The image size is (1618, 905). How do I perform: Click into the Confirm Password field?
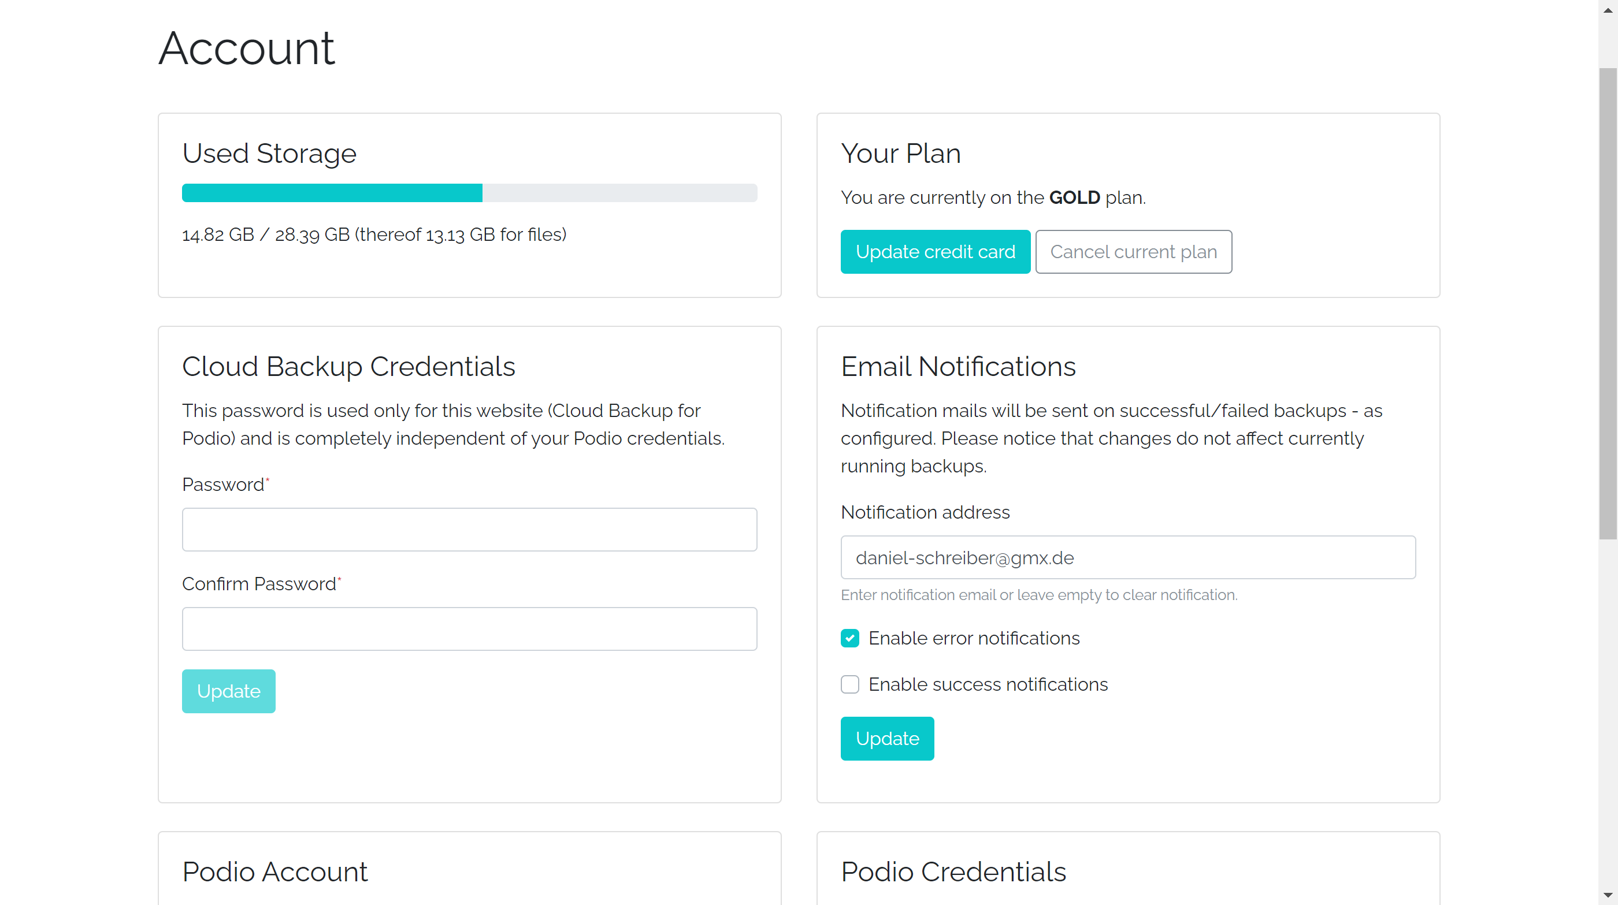[469, 629]
